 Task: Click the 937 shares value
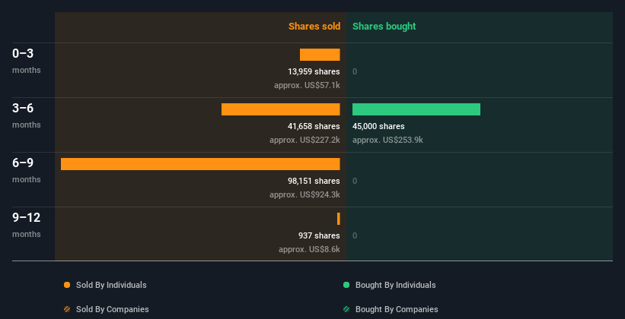319,236
